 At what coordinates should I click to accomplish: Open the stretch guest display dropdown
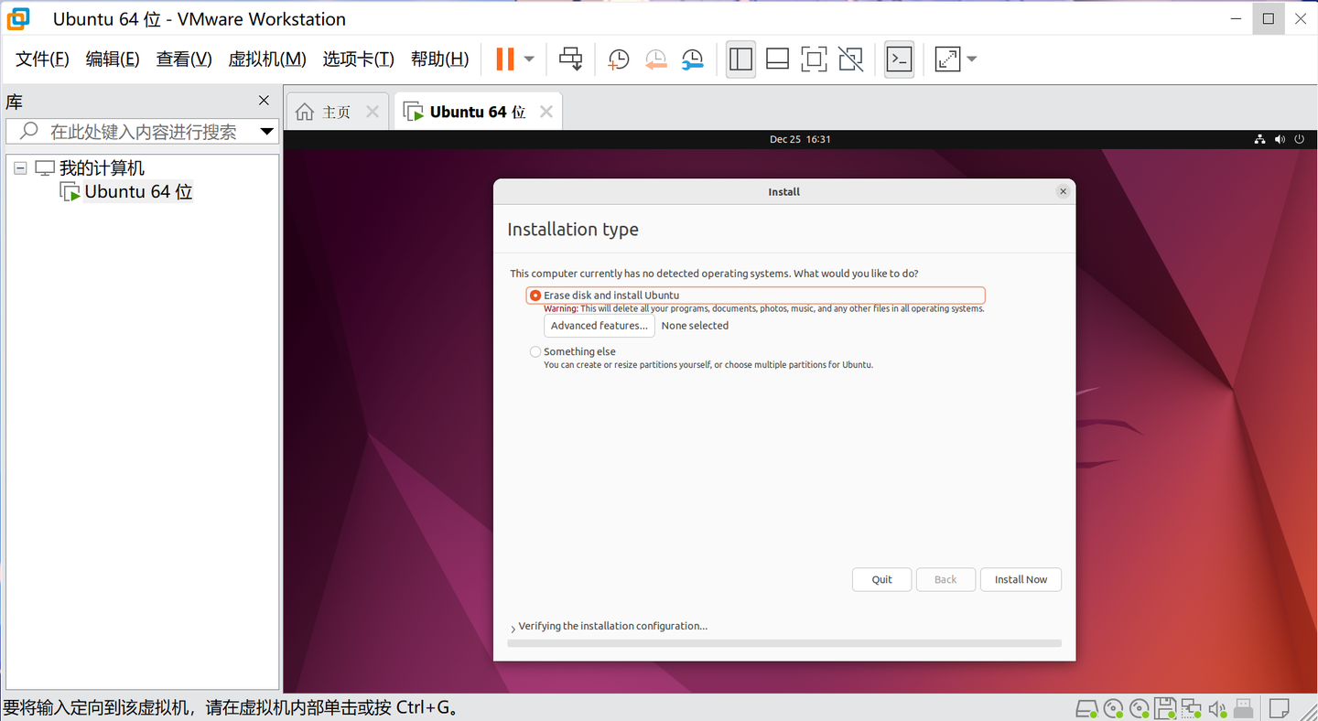coord(971,59)
